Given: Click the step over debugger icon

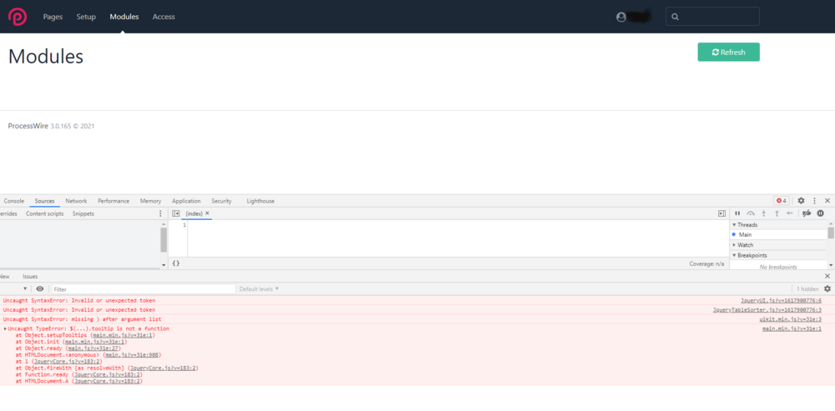Looking at the screenshot, I should coord(751,213).
